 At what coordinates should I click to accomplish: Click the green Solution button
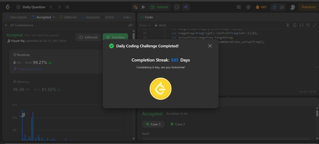115,37
